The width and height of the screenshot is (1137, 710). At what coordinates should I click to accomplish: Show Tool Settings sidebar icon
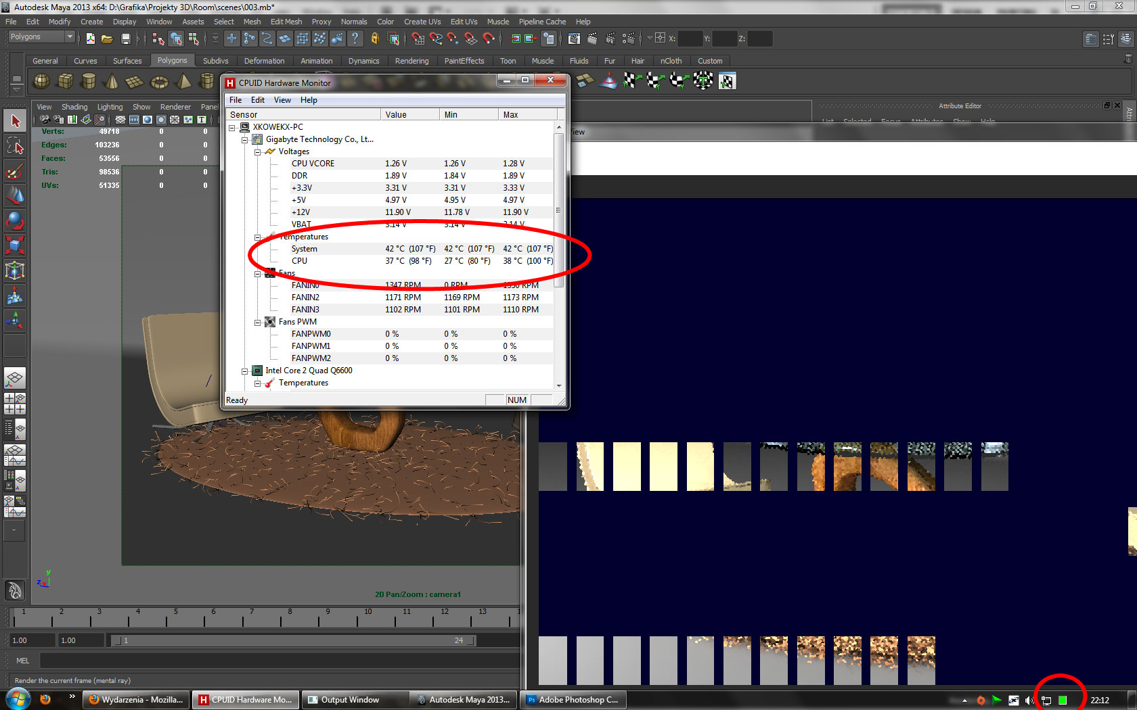coord(1109,39)
